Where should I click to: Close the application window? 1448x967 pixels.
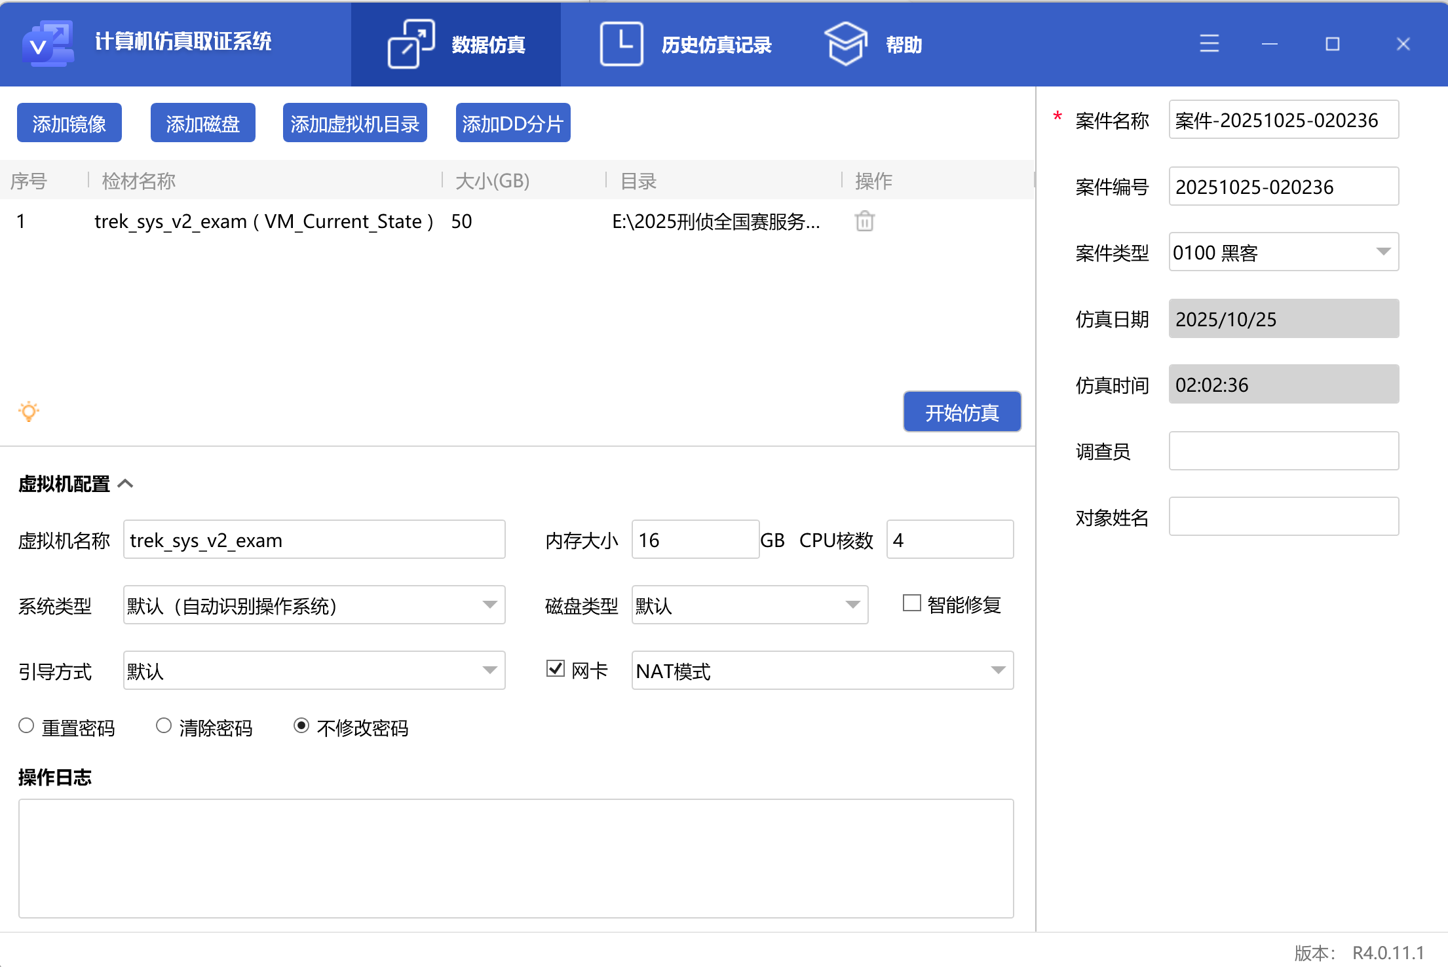tap(1403, 44)
